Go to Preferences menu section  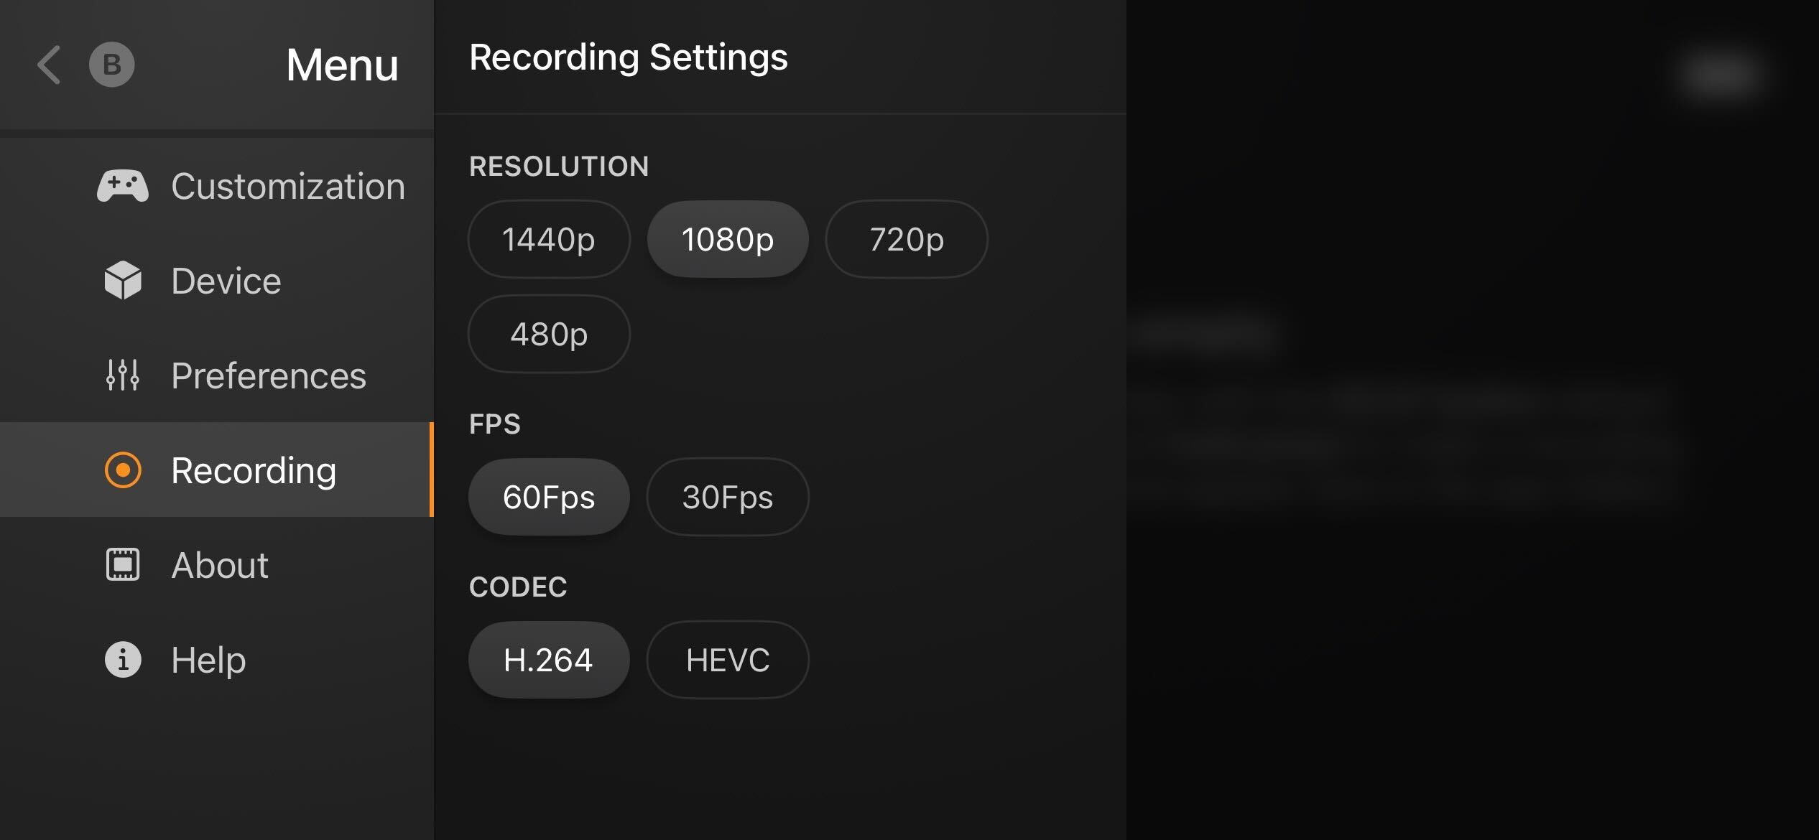point(269,375)
